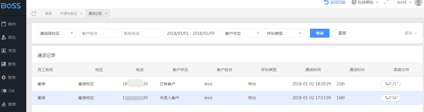
Task: Open the 招生 sidebar icon
Action: [x=4, y=37]
